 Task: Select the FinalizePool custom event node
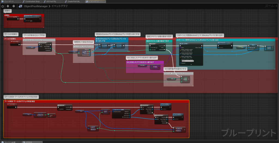12,106
